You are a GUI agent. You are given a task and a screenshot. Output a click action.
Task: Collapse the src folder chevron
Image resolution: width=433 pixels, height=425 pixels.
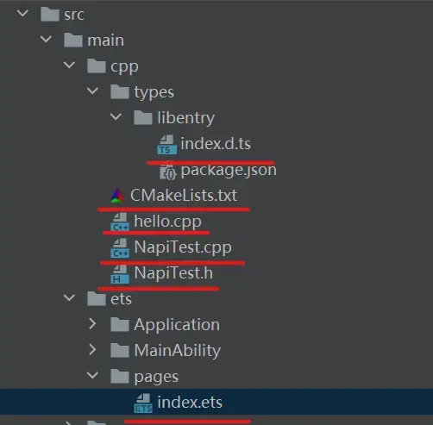tap(22, 13)
